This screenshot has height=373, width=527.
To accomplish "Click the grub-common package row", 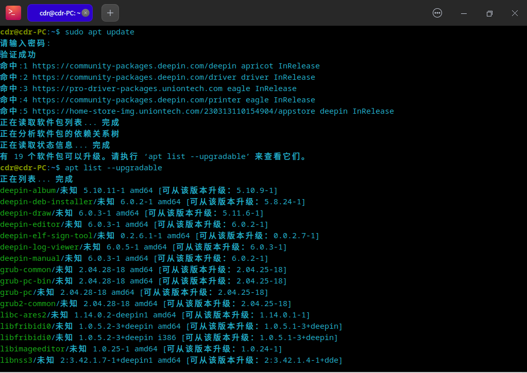I will coord(144,270).
